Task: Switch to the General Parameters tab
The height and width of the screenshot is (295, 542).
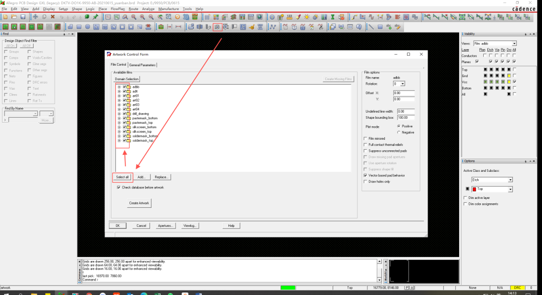Action: [x=143, y=65]
